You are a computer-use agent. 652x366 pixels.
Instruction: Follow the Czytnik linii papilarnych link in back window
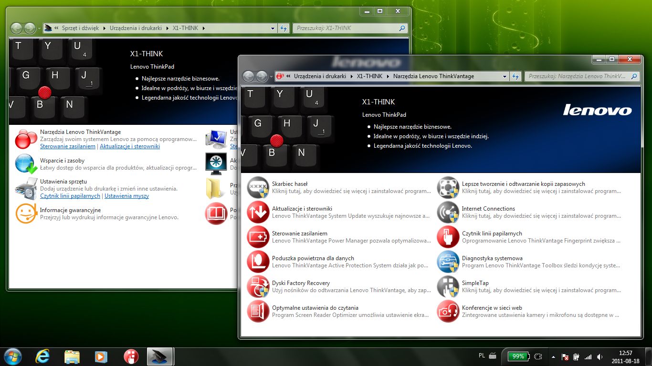pyautogui.click(x=70, y=196)
